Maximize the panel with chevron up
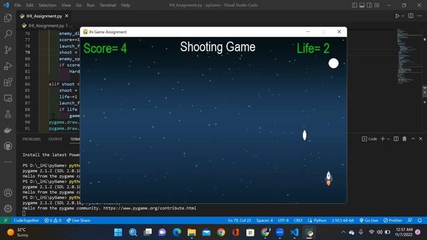The height and width of the screenshot is (240, 427). (413, 139)
